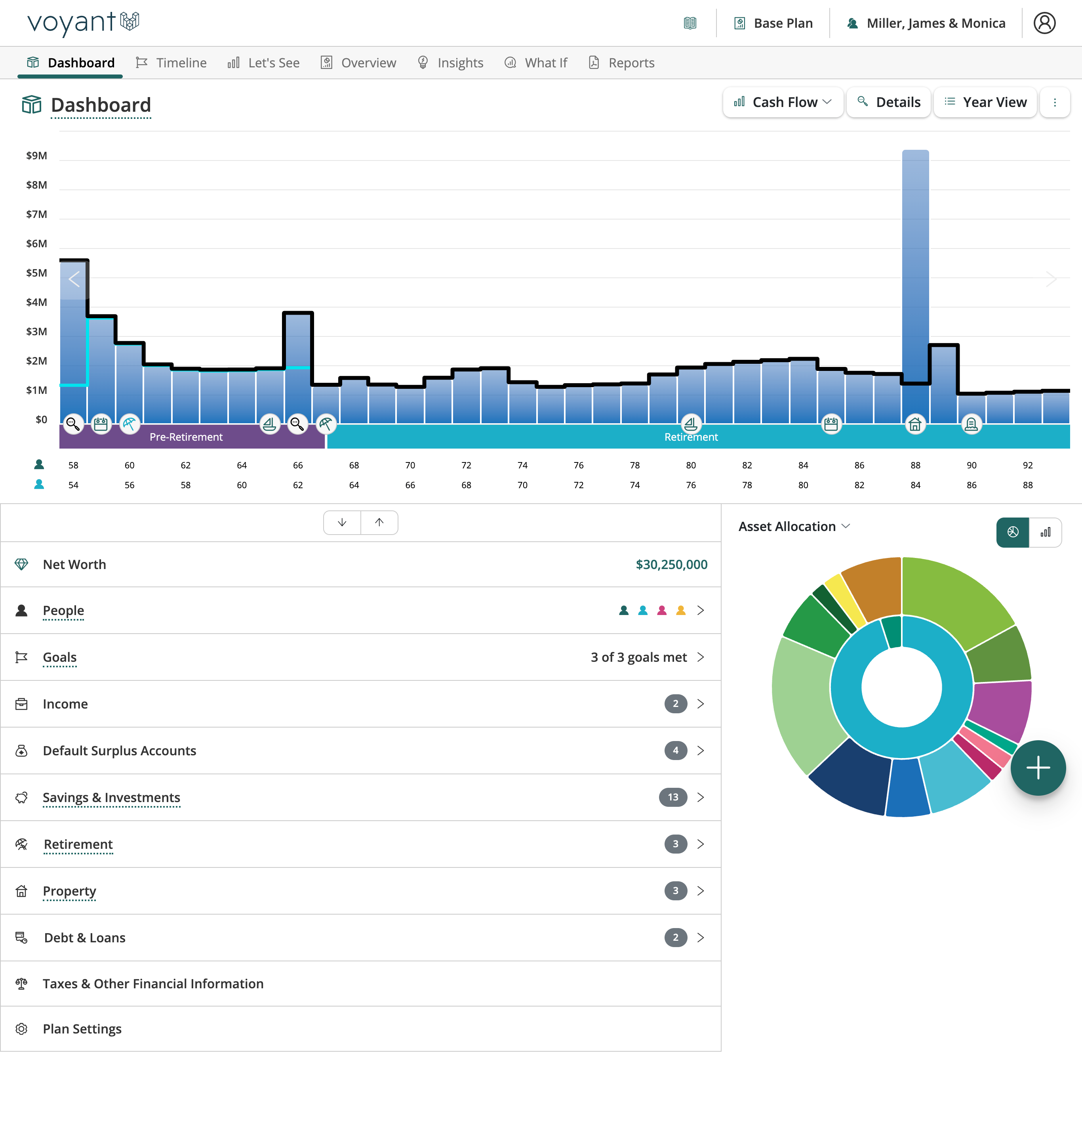Open the Base Plan selector
Image resolution: width=1082 pixels, height=1127 pixels.
coord(773,23)
